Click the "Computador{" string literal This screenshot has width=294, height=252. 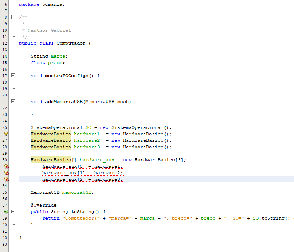tap(81, 218)
